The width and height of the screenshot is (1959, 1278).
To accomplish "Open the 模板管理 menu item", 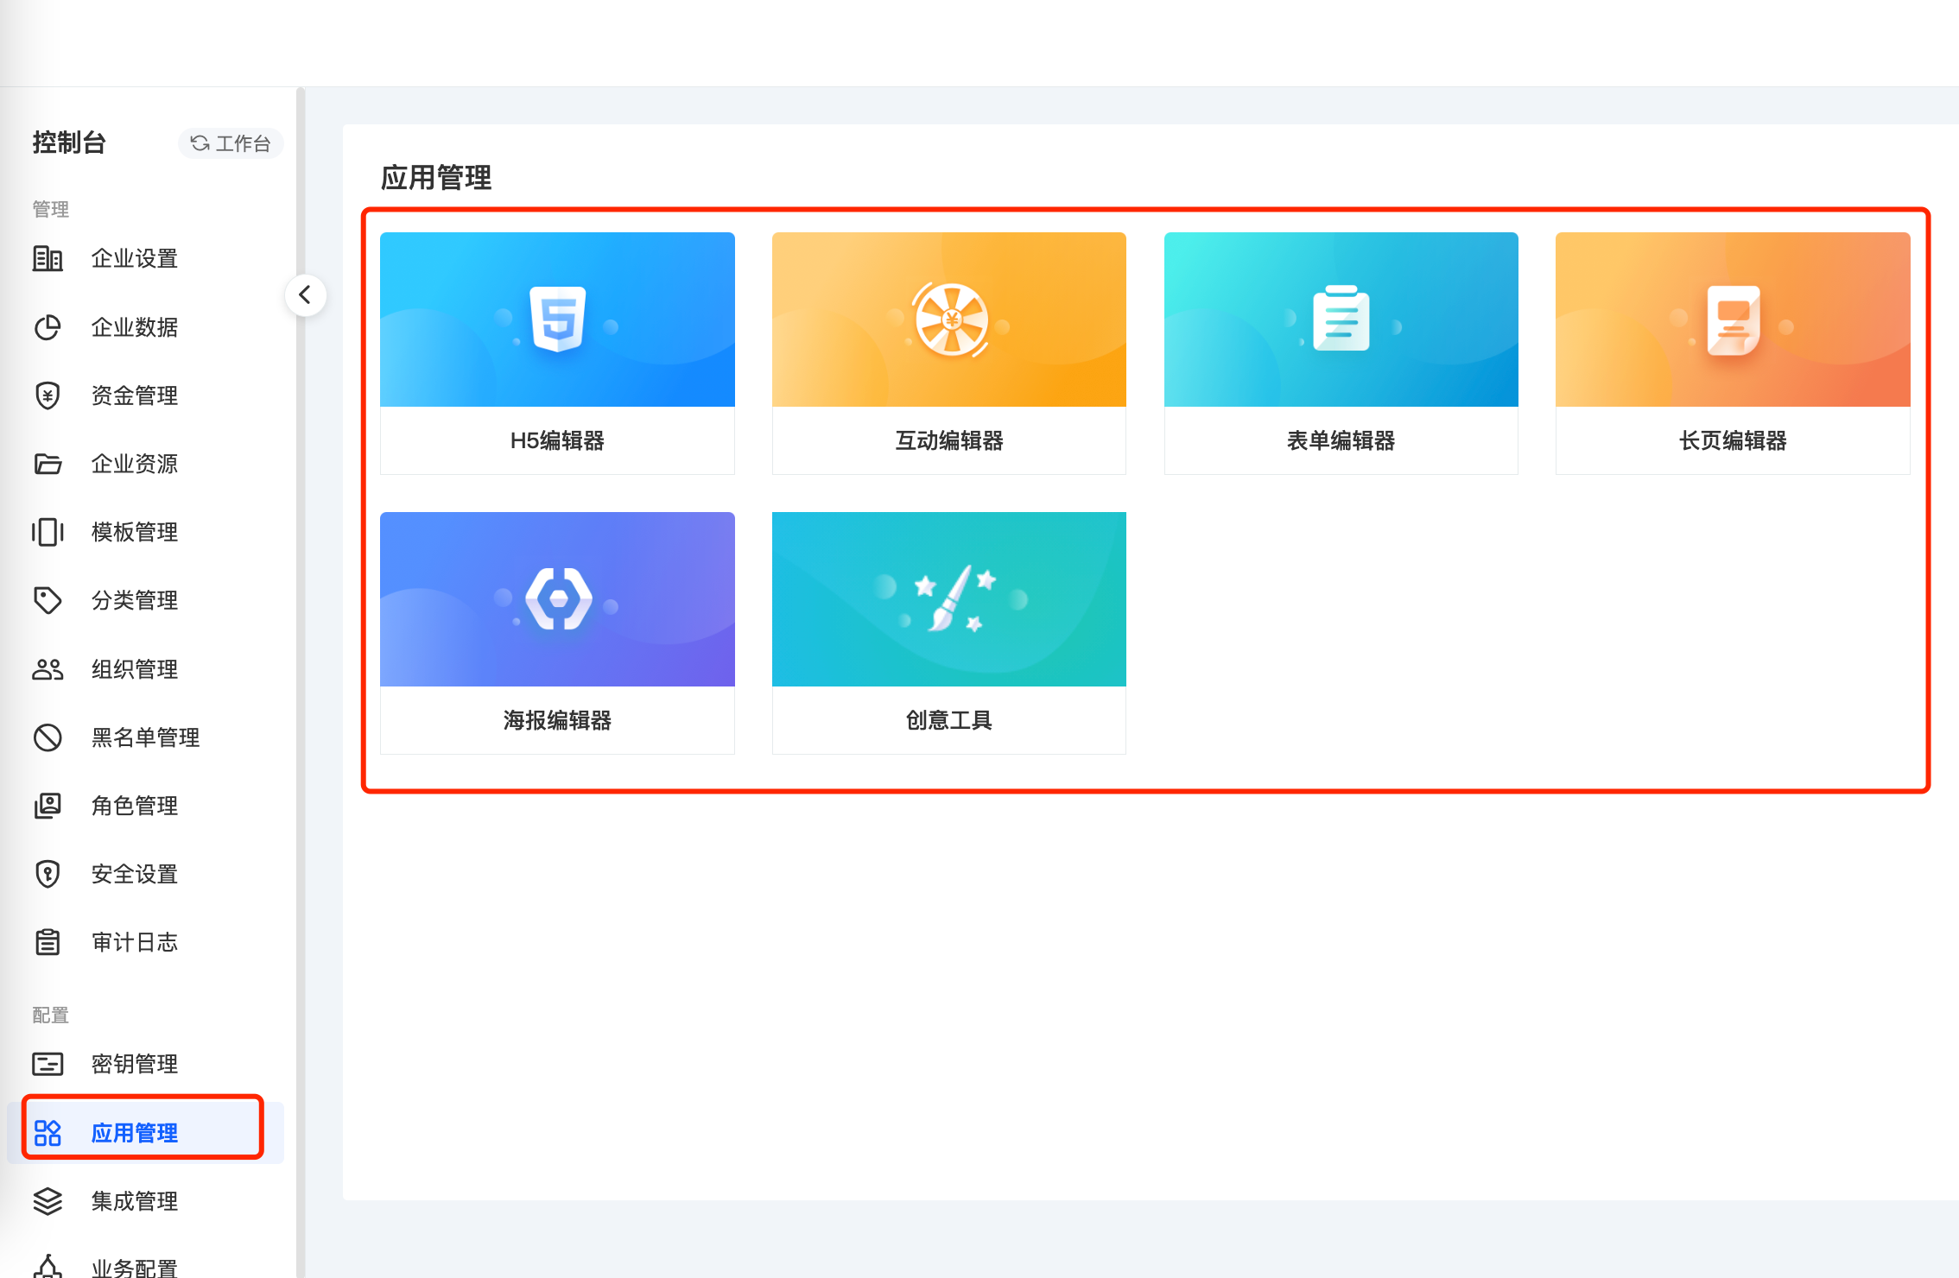I will tap(135, 532).
